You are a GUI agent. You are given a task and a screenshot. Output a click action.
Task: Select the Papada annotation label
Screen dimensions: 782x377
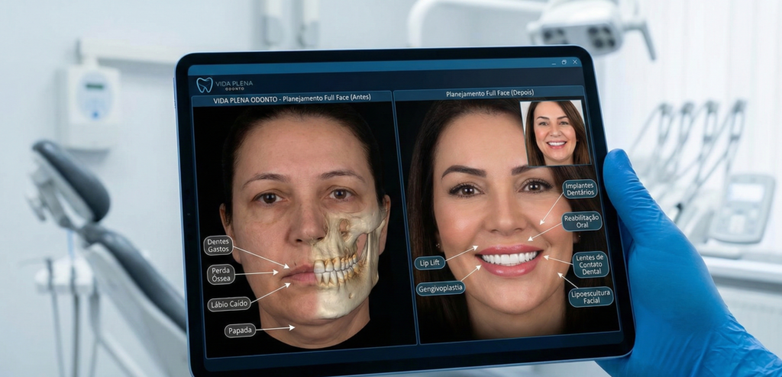tap(240, 330)
